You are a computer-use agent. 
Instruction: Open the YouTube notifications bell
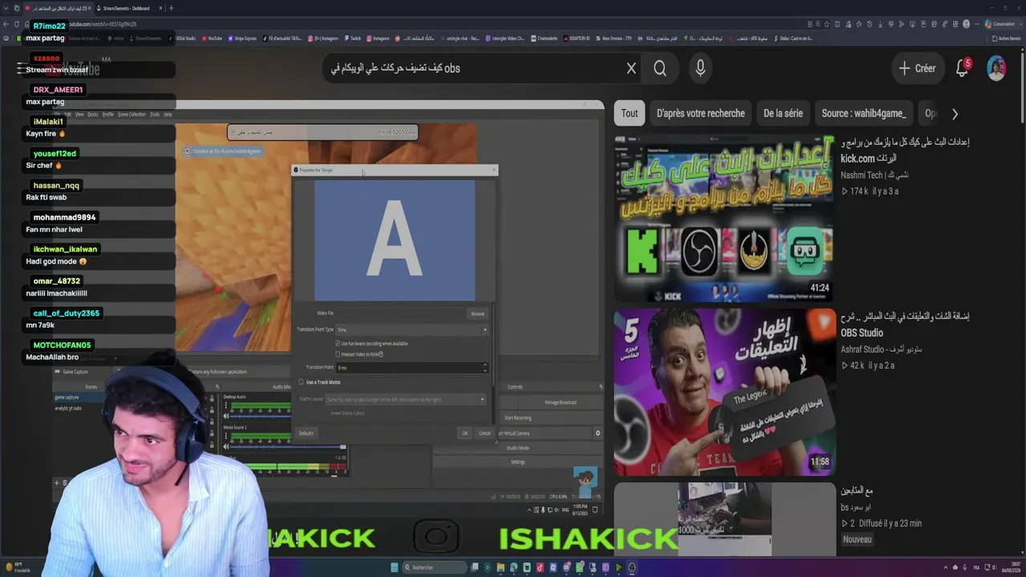click(x=963, y=68)
